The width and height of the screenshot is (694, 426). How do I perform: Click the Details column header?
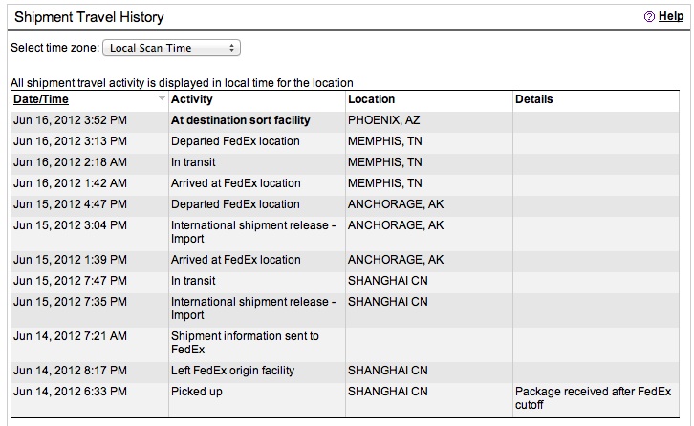[x=533, y=99]
